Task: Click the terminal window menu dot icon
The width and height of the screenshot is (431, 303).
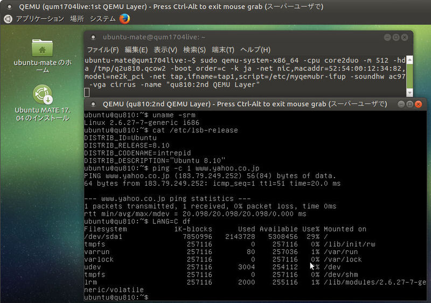Action: coord(93,37)
